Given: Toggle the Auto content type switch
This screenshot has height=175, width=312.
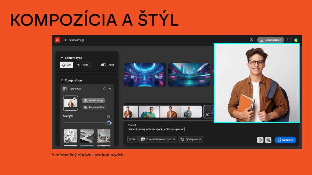Looking at the screenshot, I should pyautogui.click(x=104, y=65).
